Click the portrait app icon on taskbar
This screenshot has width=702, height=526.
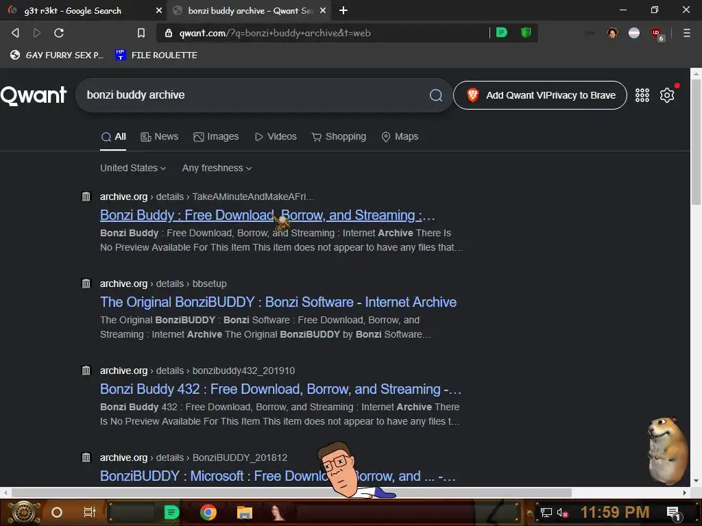[278, 512]
